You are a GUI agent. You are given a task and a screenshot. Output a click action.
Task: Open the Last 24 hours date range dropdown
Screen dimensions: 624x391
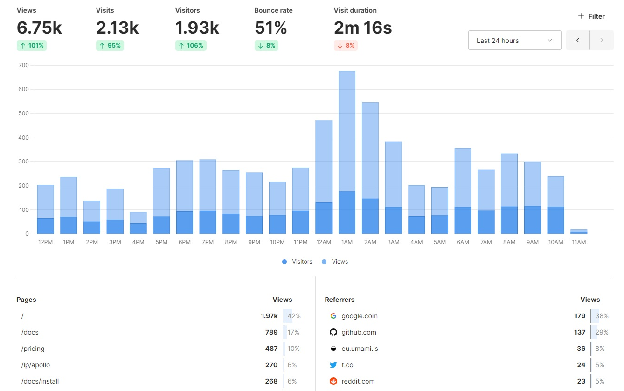(514, 40)
